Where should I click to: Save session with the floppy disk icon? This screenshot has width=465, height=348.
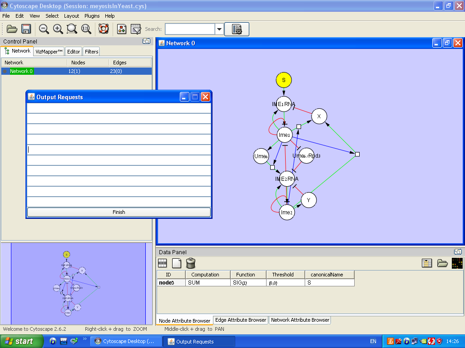point(26,29)
